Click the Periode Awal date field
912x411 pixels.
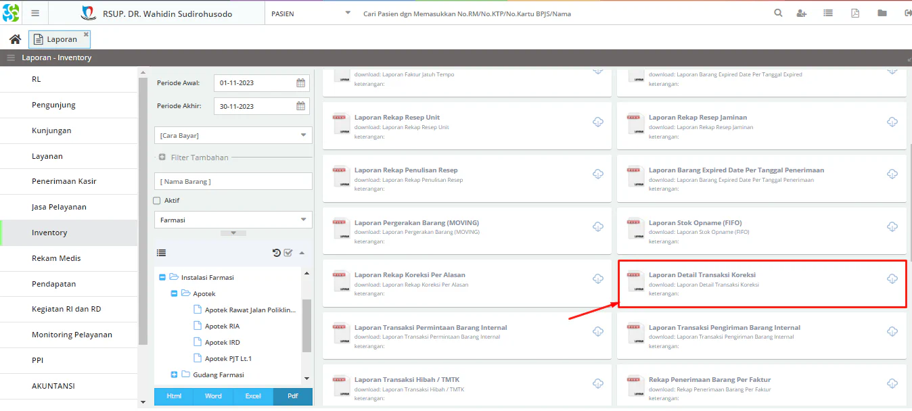click(x=262, y=83)
